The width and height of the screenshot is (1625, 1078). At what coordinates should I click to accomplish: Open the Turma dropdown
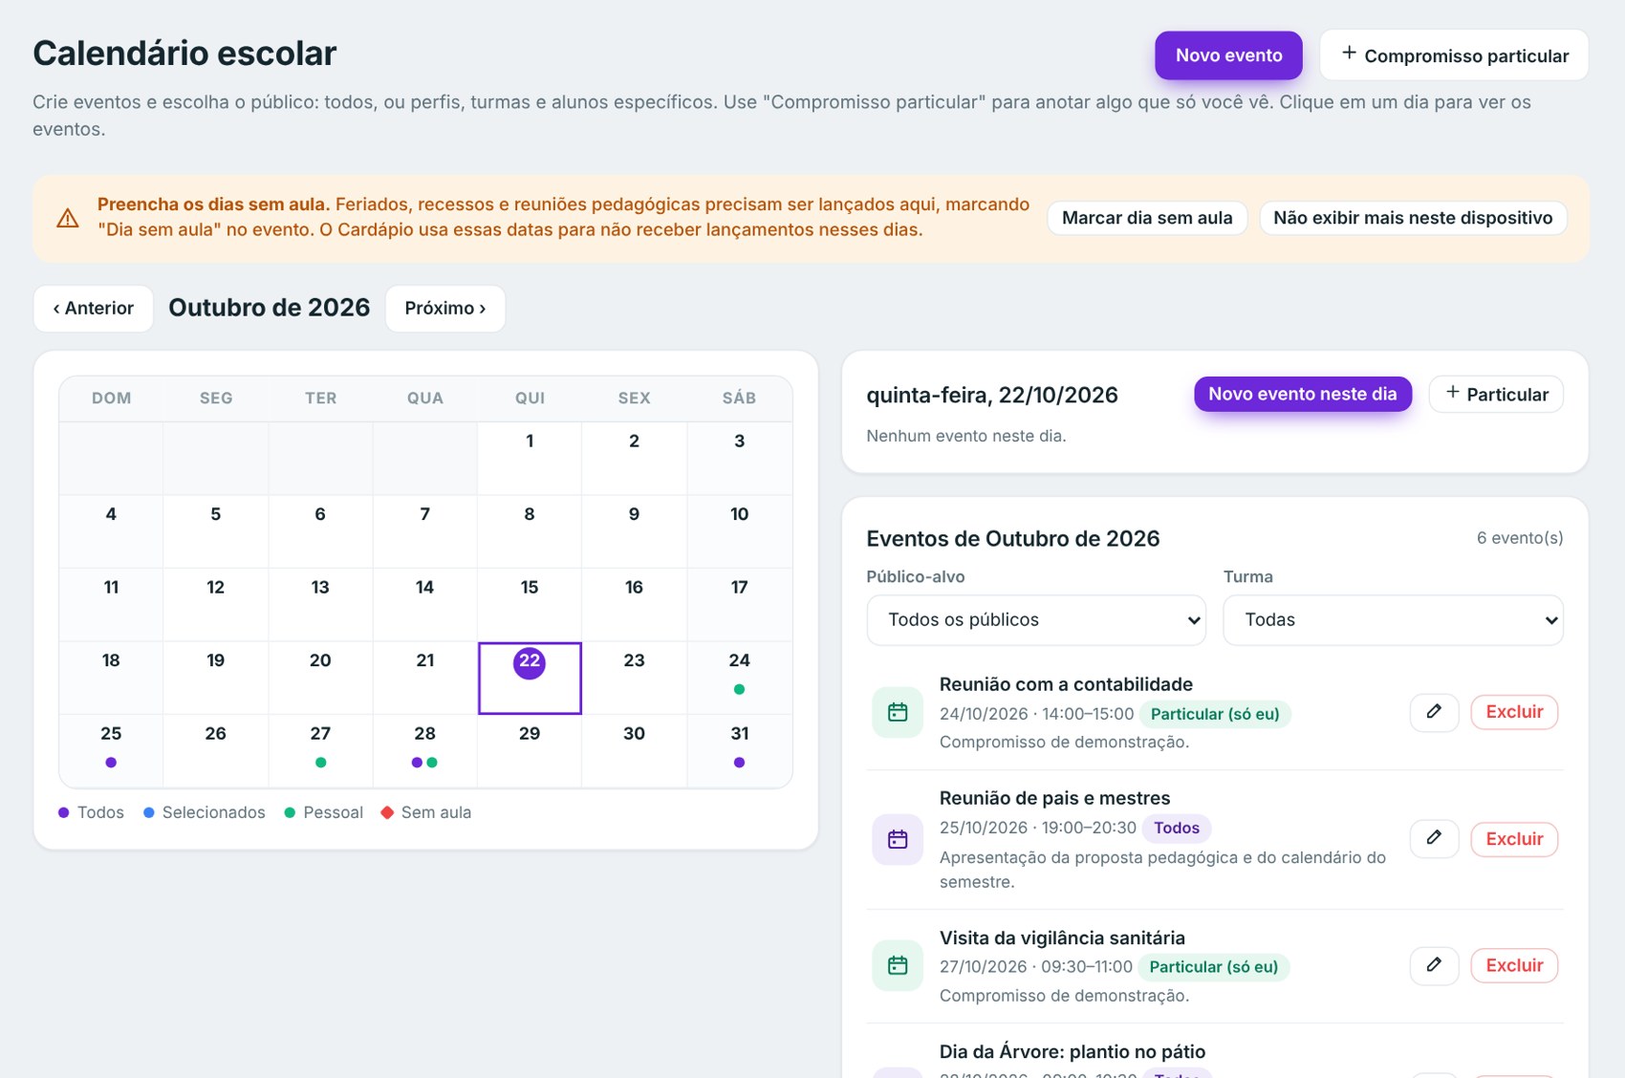point(1393,620)
